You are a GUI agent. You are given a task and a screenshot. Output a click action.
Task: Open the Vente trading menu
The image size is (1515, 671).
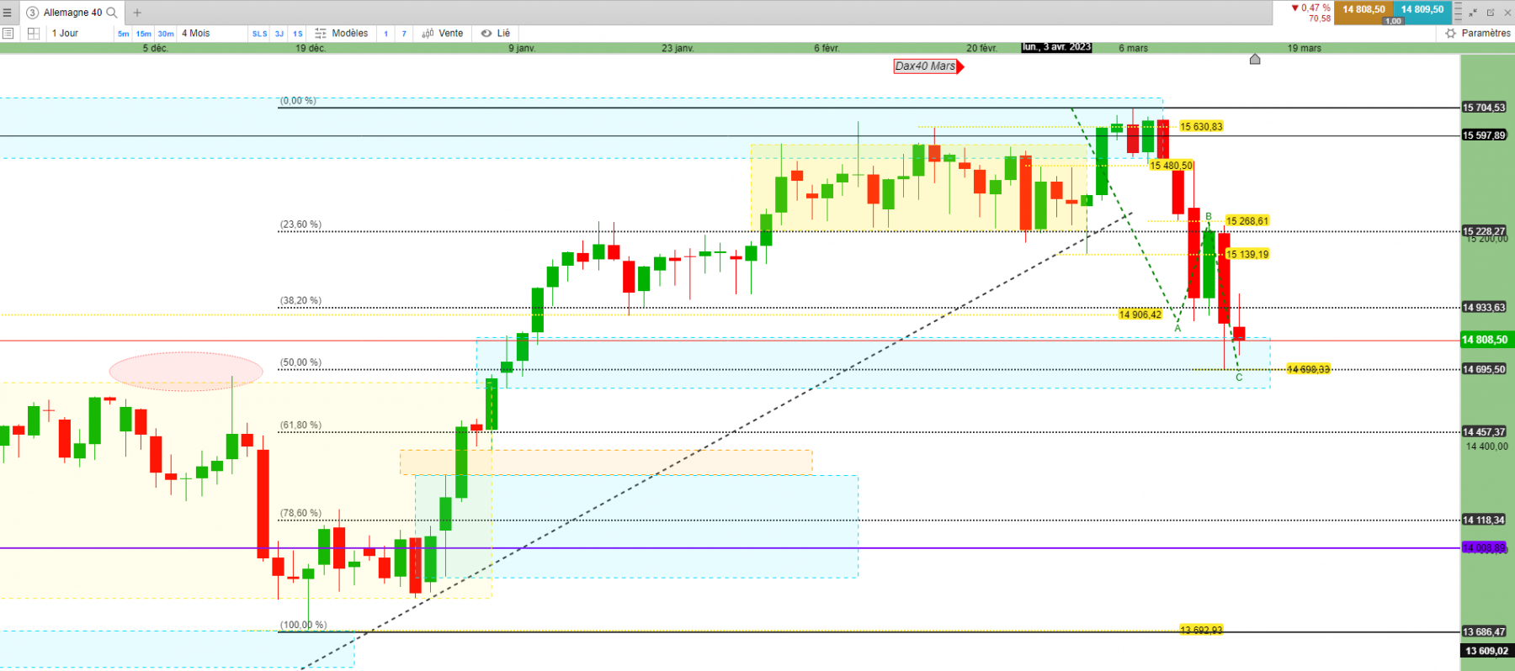443,34
